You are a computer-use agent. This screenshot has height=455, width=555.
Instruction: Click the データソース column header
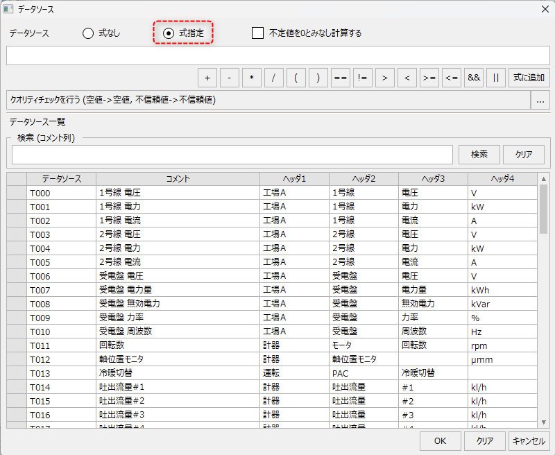pyautogui.click(x=61, y=179)
